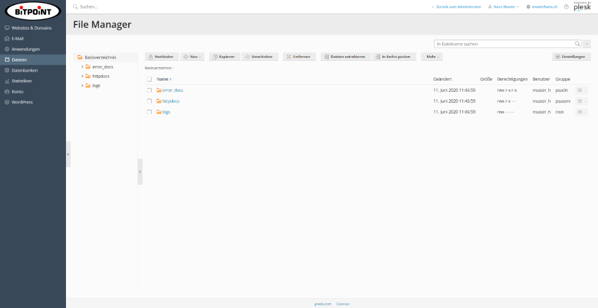Open logs folder link in list

[x=166, y=112]
